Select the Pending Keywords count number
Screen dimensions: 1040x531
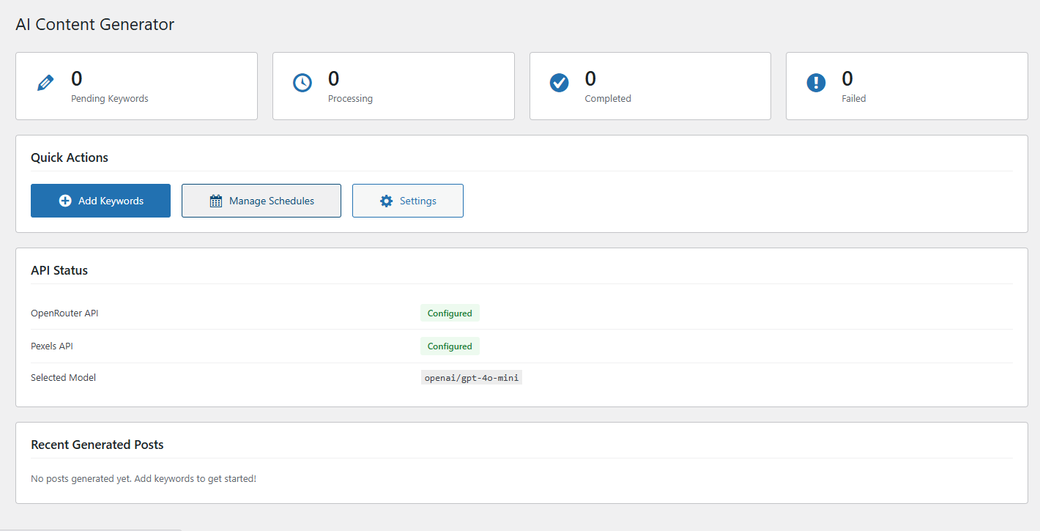(x=76, y=78)
